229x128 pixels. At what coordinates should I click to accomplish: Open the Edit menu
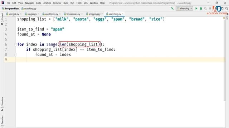pos(14,3)
